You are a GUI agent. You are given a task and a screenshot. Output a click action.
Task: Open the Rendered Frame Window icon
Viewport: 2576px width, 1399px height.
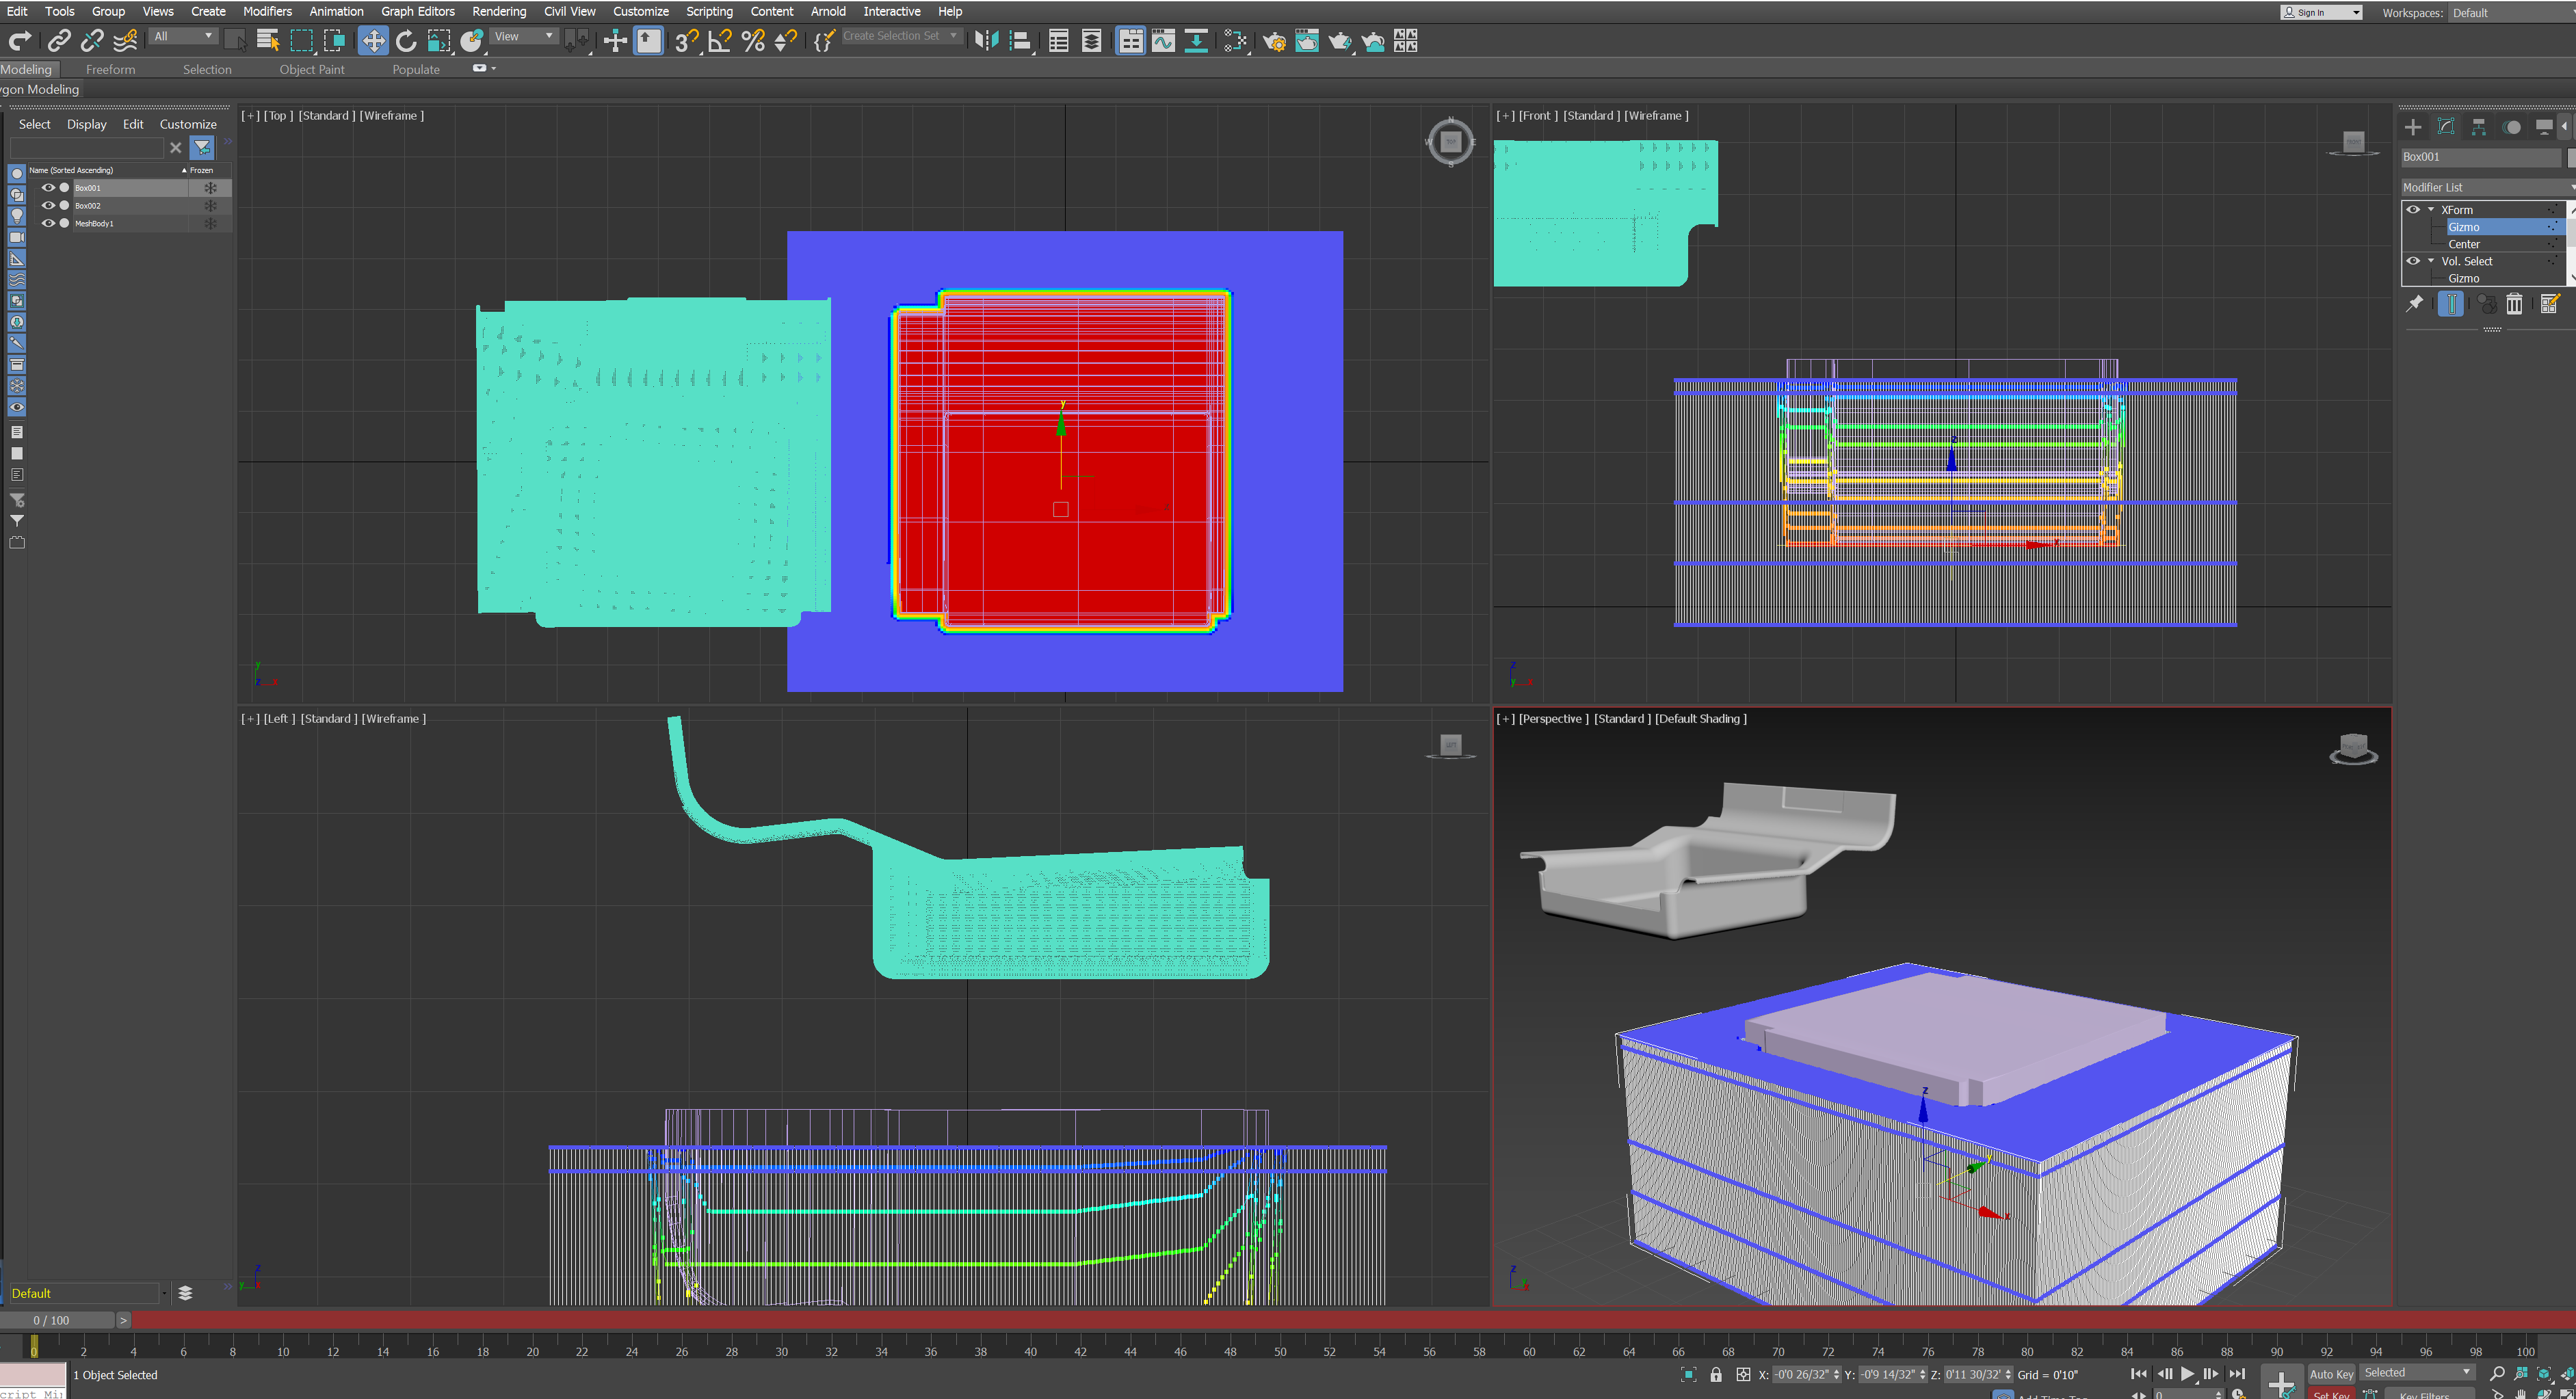(x=1307, y=40)
